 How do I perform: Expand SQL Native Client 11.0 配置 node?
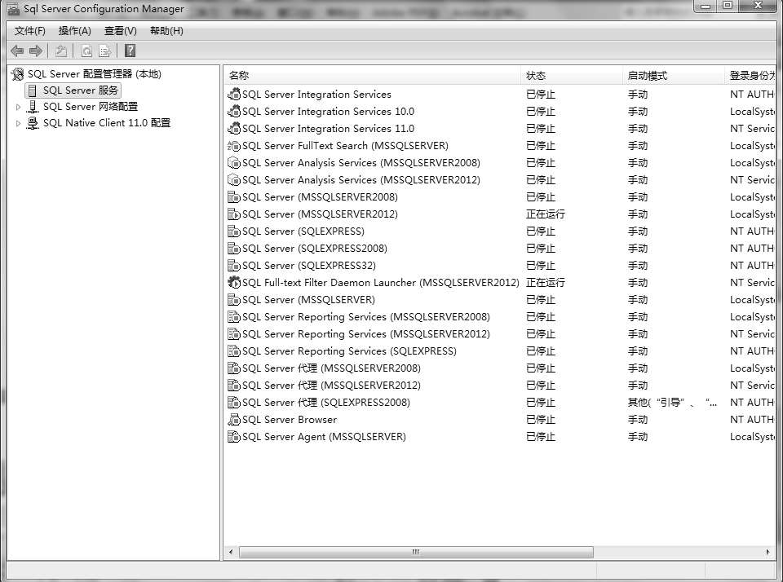19,124
